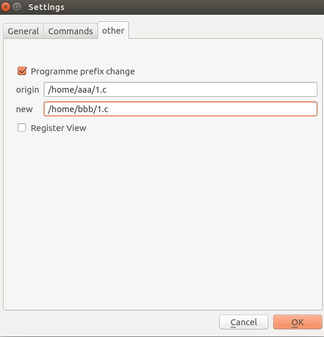The image size is (324, 337).
Task: Enable the Register View checkbox
Action: click(x=22, y=127)
